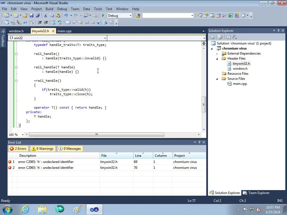Click the Start Page green arrow icon

click(231, 16)
